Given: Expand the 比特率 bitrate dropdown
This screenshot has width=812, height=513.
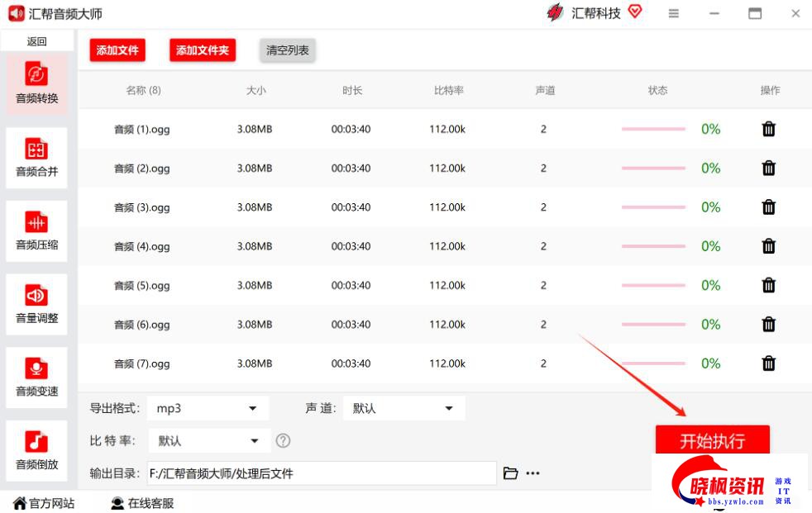Looking at the screenshot, I should coord(210,440).
